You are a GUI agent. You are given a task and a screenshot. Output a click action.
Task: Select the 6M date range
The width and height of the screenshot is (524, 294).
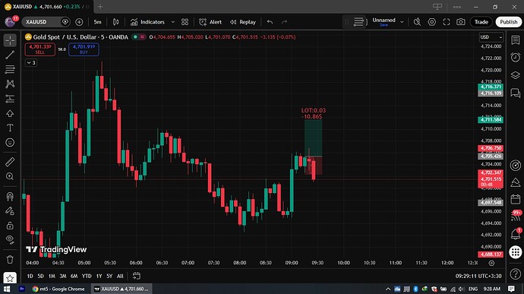tap(74, 276)
